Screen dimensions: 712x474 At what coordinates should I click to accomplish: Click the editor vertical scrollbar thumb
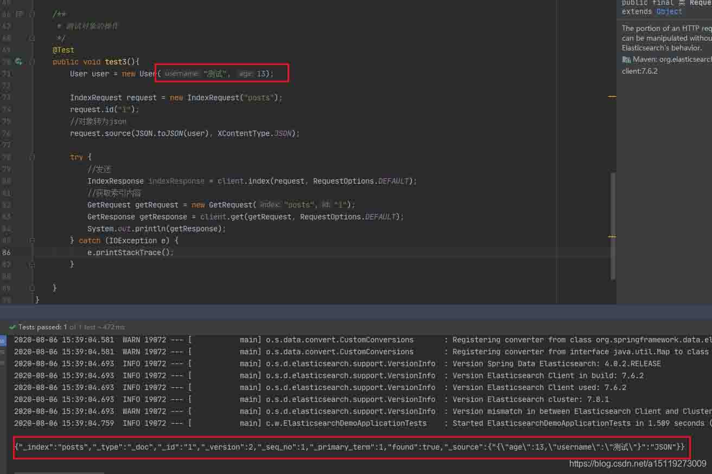coord(613,226)
